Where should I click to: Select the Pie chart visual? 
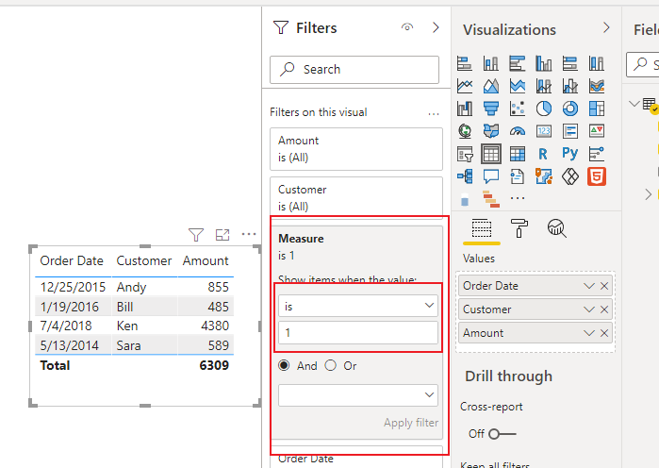(x=544, y=109)
